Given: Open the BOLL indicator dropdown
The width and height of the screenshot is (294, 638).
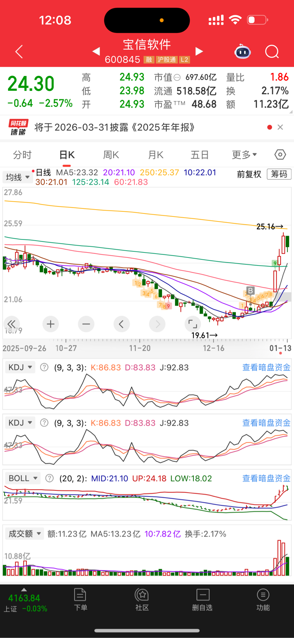Looking at the screenshot, I should pyautogui.click(x=23, y=478).
